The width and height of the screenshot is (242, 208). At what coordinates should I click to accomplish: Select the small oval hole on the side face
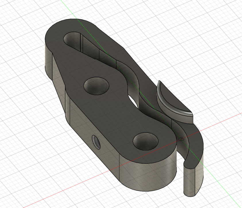click(x=96, y=142)
